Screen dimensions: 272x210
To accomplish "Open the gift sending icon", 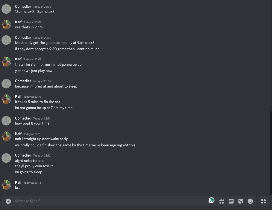I will tap(221, 201).
